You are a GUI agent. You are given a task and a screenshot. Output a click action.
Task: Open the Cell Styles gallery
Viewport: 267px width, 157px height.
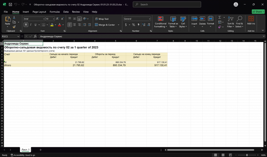click(183, 22)
